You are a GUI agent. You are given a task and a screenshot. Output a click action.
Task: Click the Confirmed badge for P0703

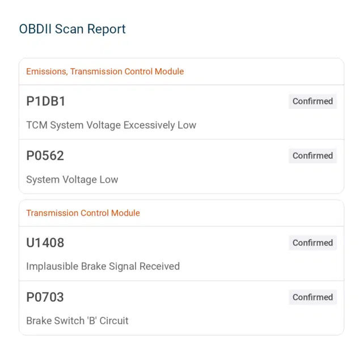pos(313,297)
